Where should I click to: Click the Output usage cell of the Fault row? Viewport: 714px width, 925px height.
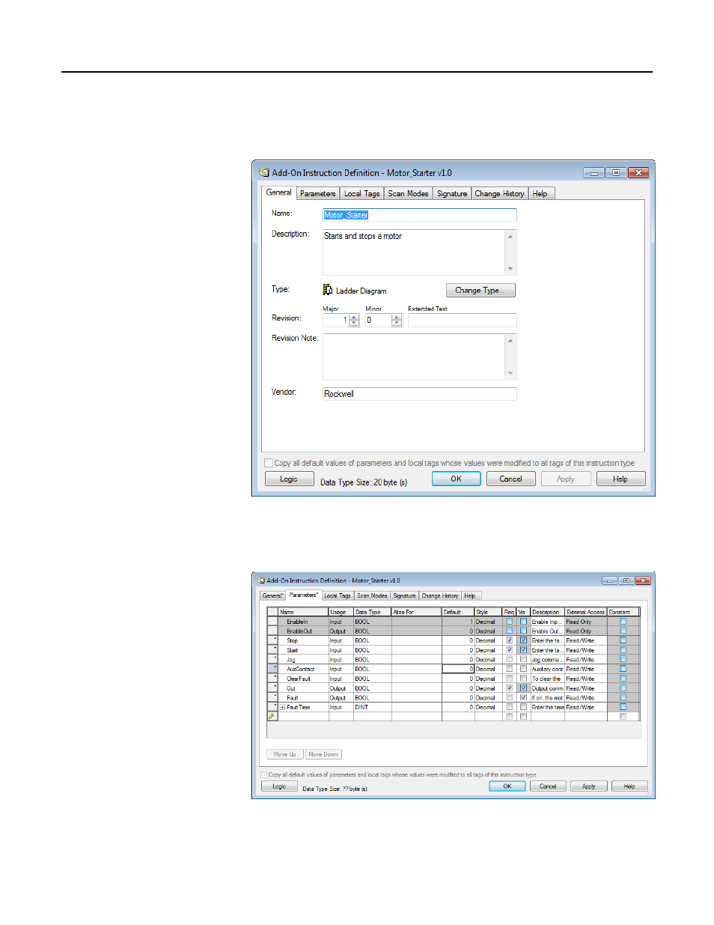[341, 697]
